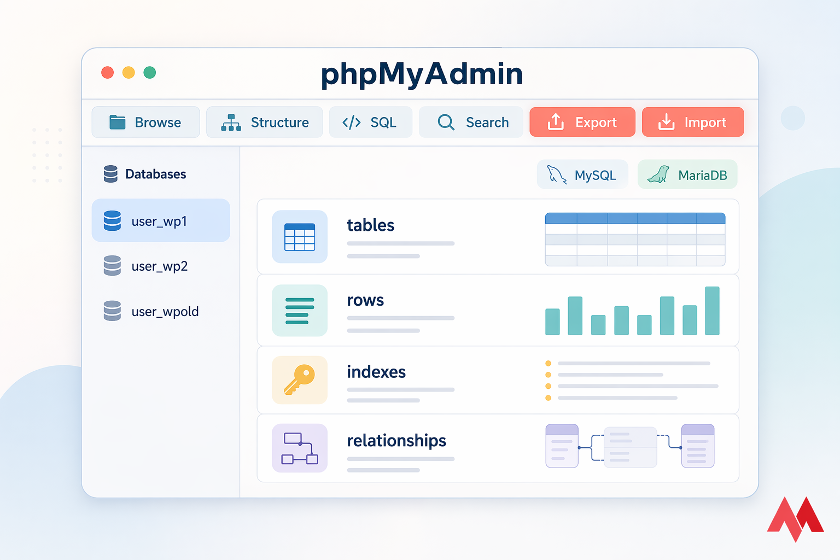Click the green maximize window button

[150, 73]
